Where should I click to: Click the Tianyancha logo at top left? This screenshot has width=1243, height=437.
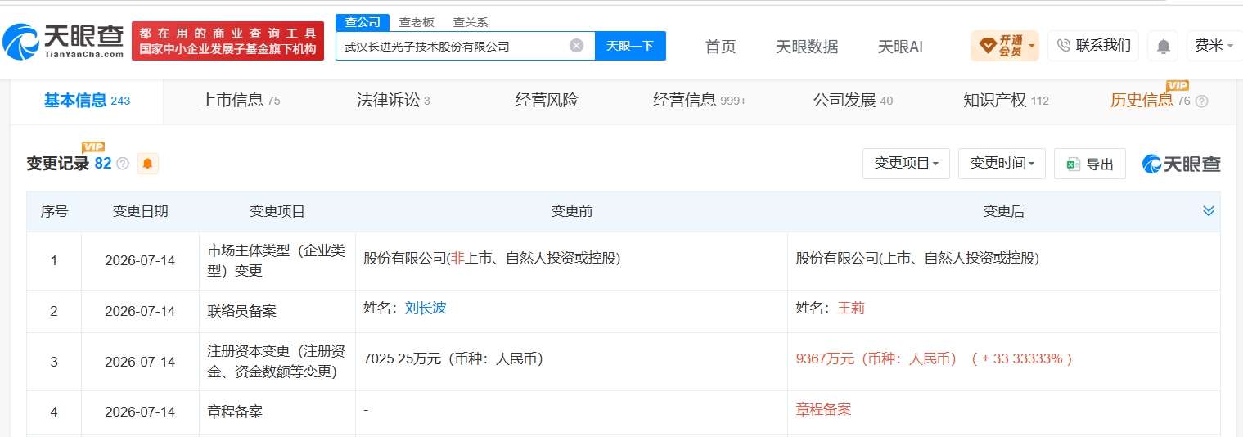(x=63, y=41)
